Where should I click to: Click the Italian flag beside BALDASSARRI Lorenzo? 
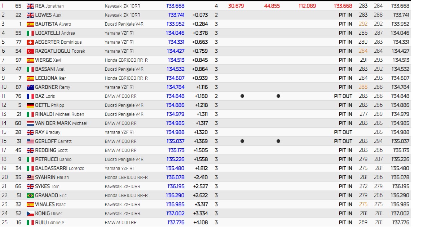(30, 168)
